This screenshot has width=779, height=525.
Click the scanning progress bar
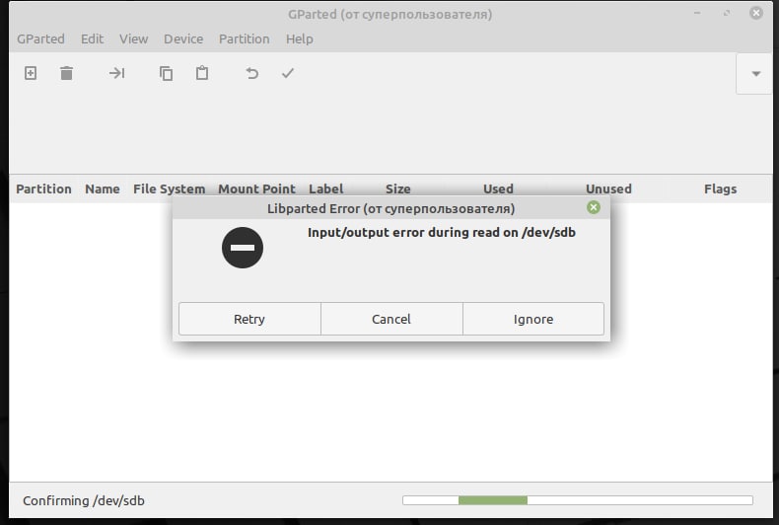tap(578, 500)
